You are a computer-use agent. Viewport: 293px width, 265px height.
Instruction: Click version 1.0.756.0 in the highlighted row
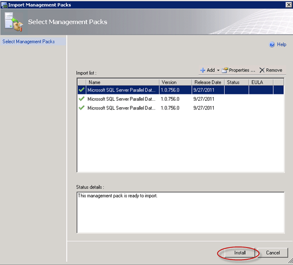[x=170, y=90]
